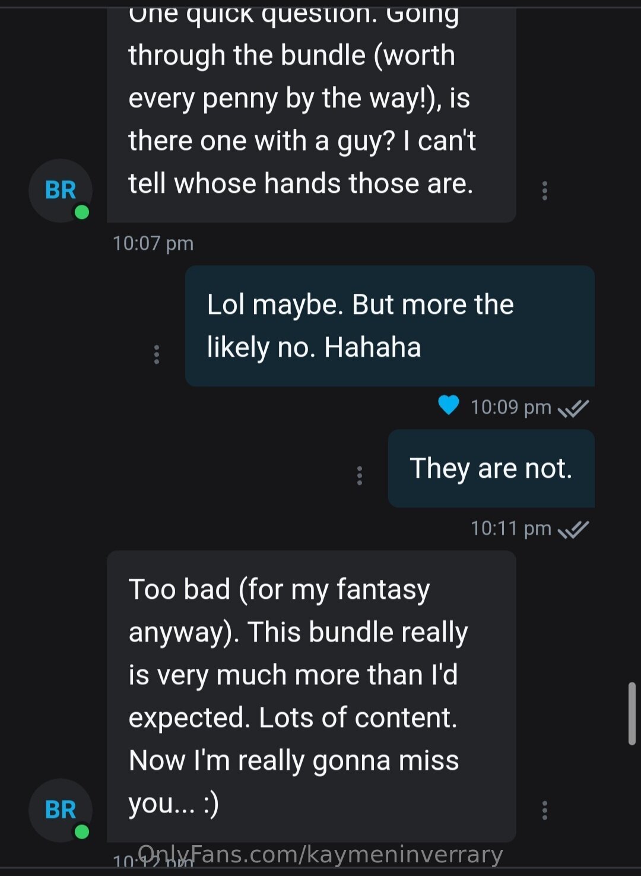Select the "Lol maybe. But more the likely no" bubble
The width and height of the screenshot is (641, 876).
pos(390,326)
